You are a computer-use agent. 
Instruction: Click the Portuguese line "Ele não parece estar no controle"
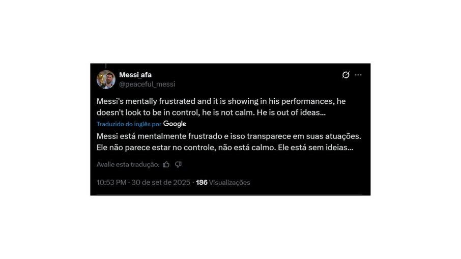coord(224,148)
